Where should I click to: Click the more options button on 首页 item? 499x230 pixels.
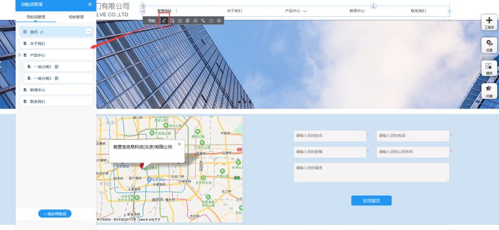89,32
